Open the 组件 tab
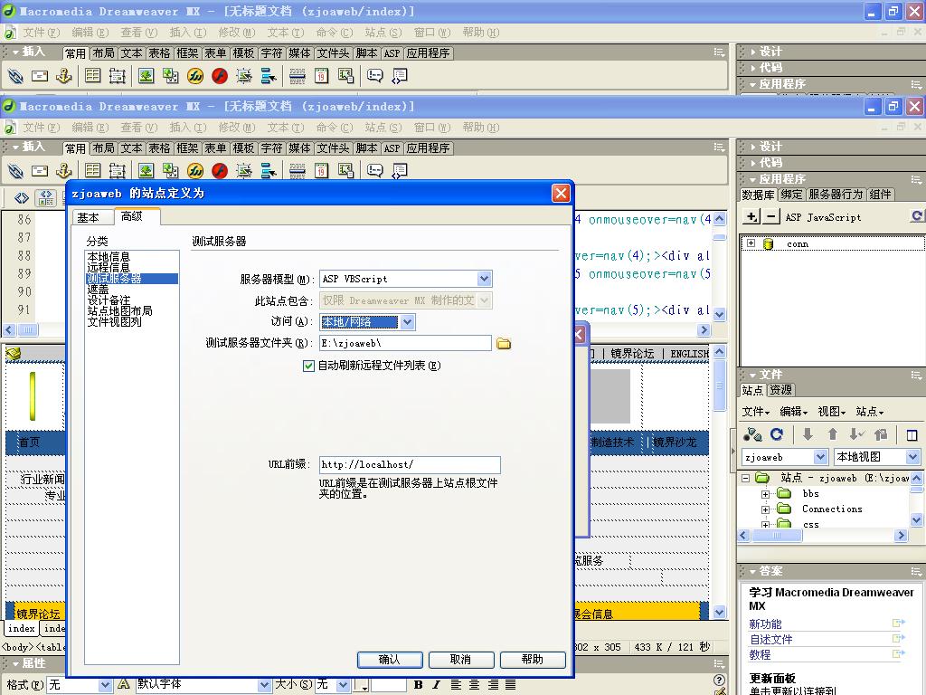Image resolution: width=926 pixels, height=695 pixels. click(880, 195)
